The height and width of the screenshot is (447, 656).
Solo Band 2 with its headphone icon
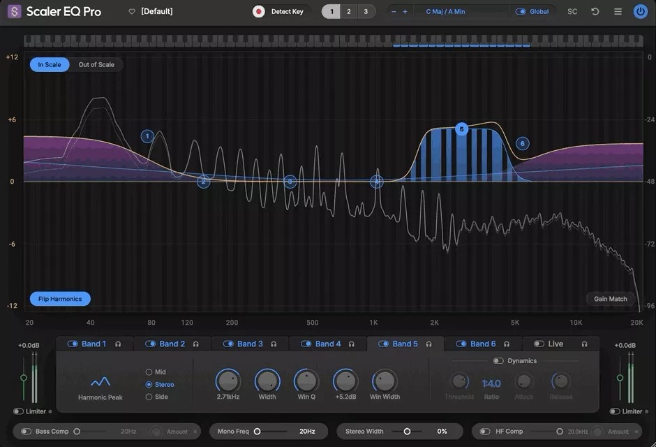(196, 344)
